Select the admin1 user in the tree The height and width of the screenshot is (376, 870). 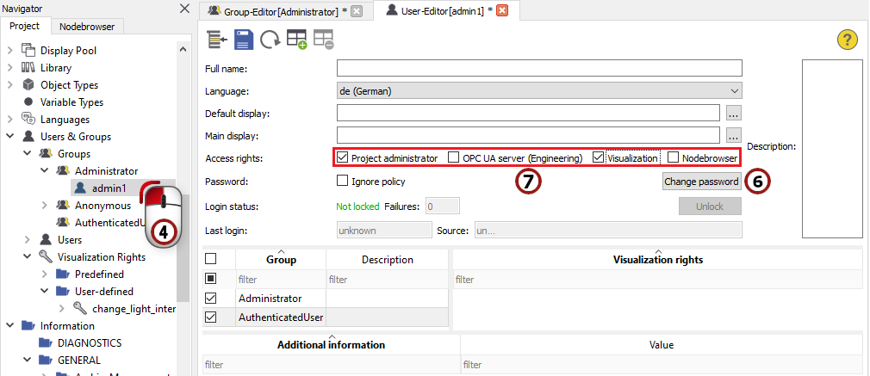point(110,188)
